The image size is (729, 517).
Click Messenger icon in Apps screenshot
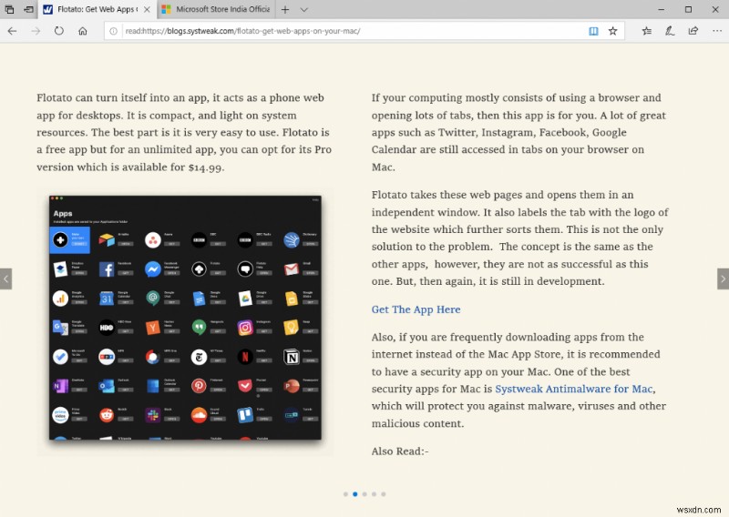point(152,269)
